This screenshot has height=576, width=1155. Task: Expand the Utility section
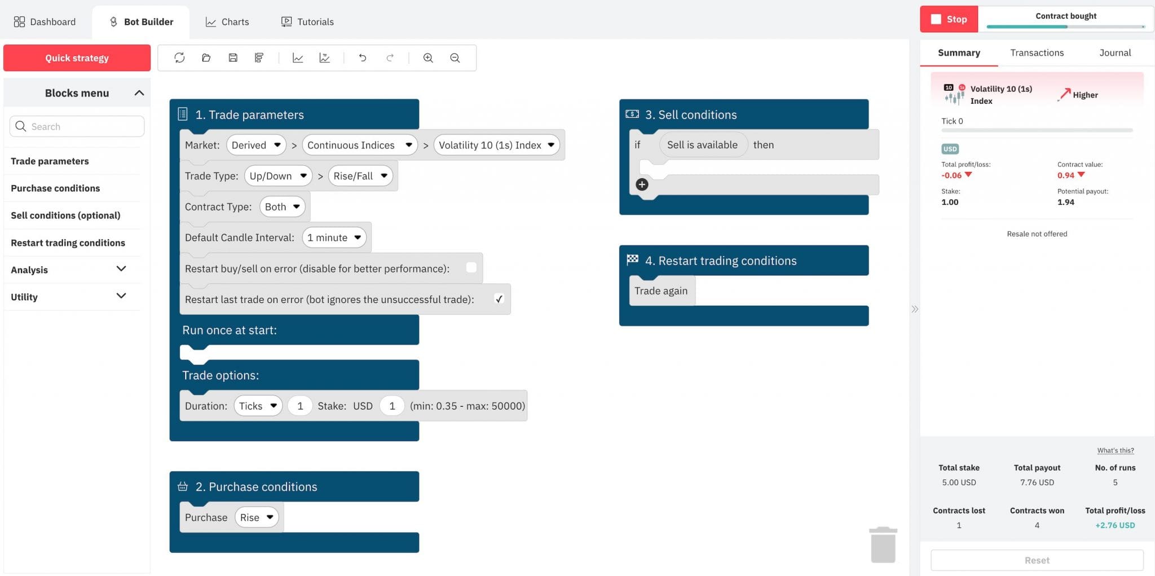[x=121, y=296]
